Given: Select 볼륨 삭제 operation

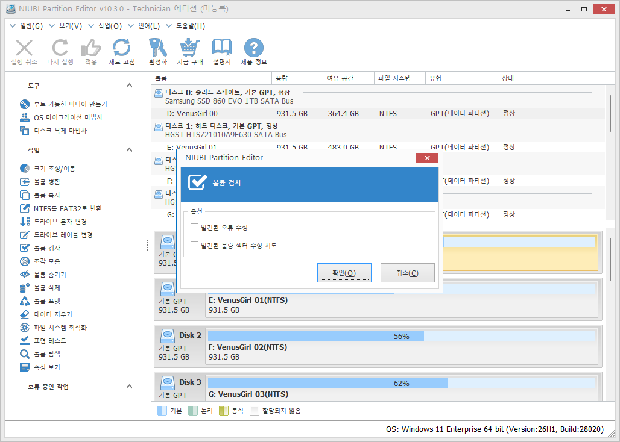Looking at the screenshot, I should [40, 288].
